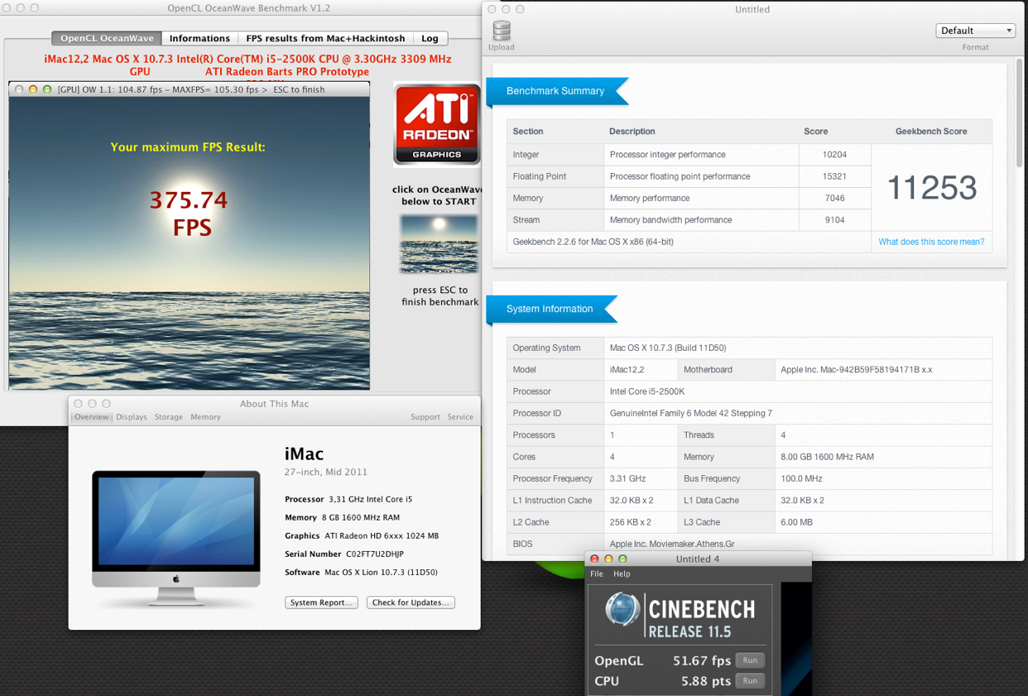The image size is (1028, 696).
Task: Click the BIOS Apple Inc. Moviemaker.Athens.Gr cell
Action: 798,544
